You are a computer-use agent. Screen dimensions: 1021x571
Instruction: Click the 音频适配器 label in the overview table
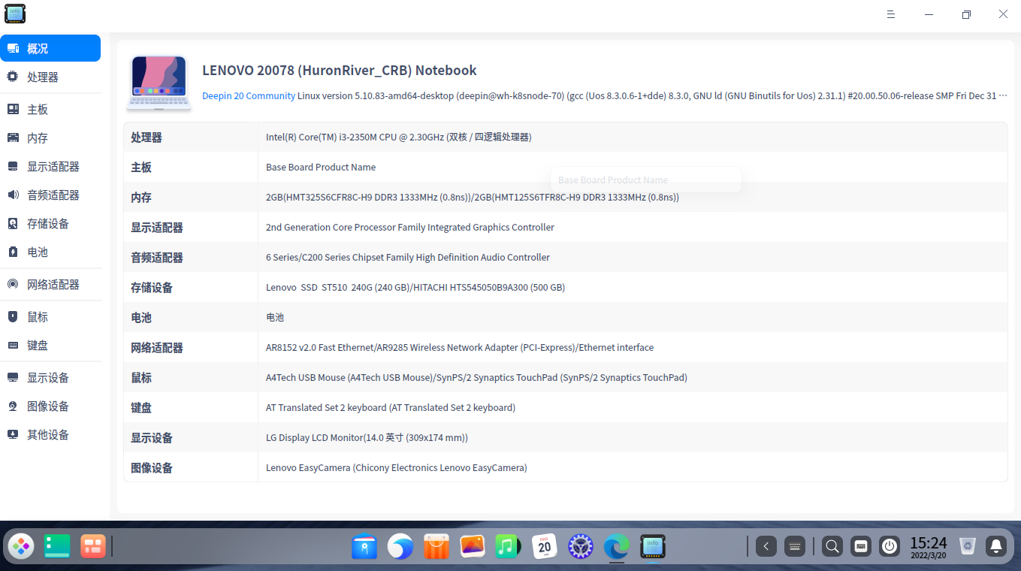click(x=157, y=258)
